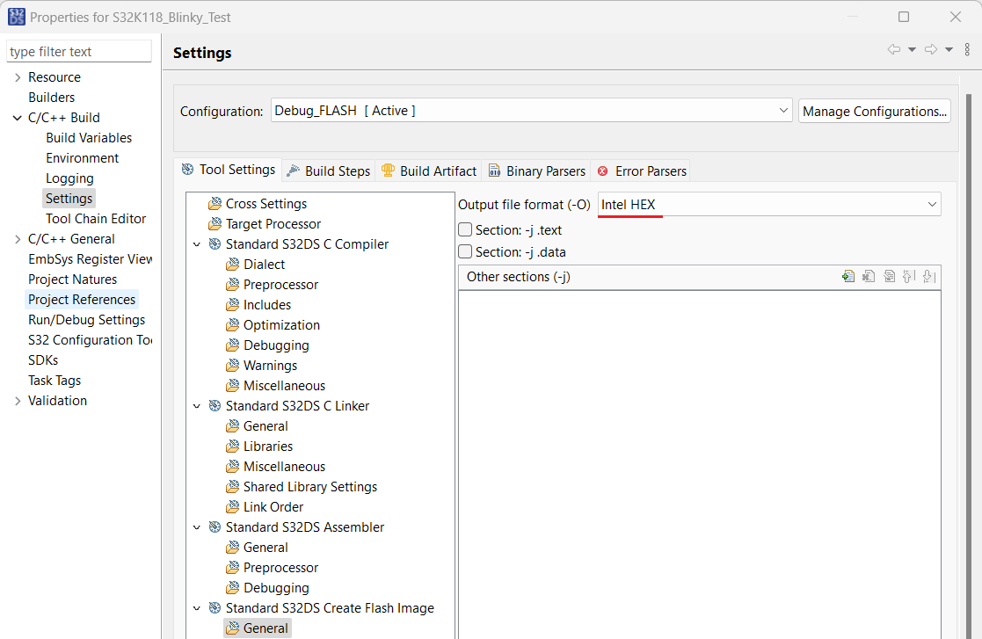Collapse Standard S32DS Create Flash Image node
This screenshot has width=982, height=639.
pyautogui.click(x=197, y=607)
